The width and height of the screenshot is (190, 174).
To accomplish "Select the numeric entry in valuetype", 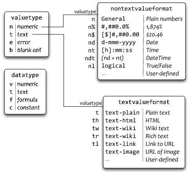I will click(28, 27).
